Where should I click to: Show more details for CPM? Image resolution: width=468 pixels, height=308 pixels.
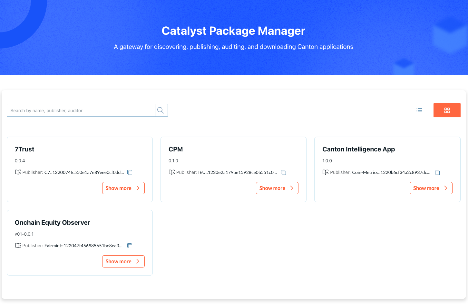277,188
